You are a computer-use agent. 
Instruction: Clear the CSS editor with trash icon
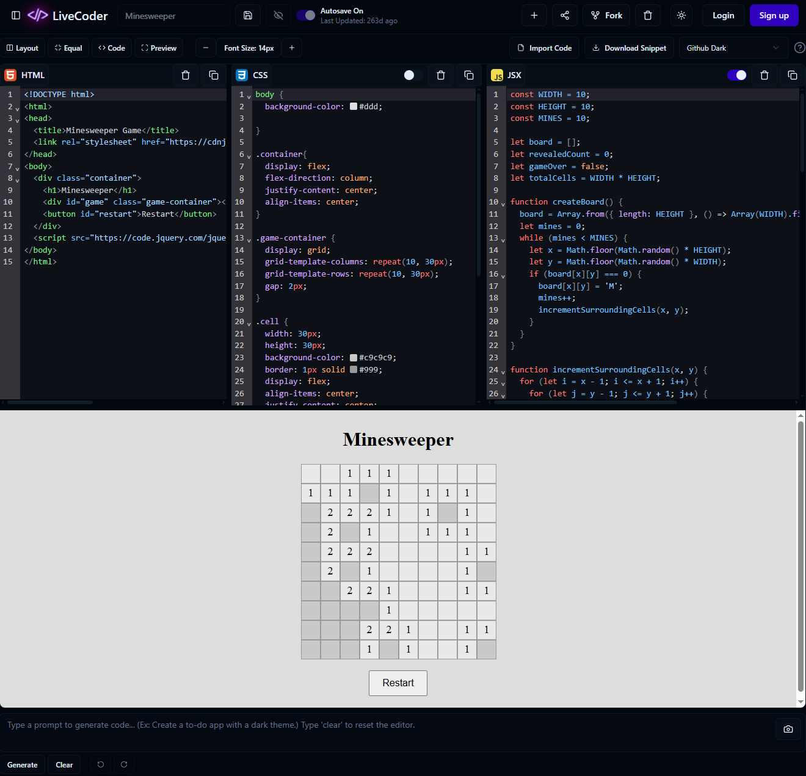pos(441,75)
